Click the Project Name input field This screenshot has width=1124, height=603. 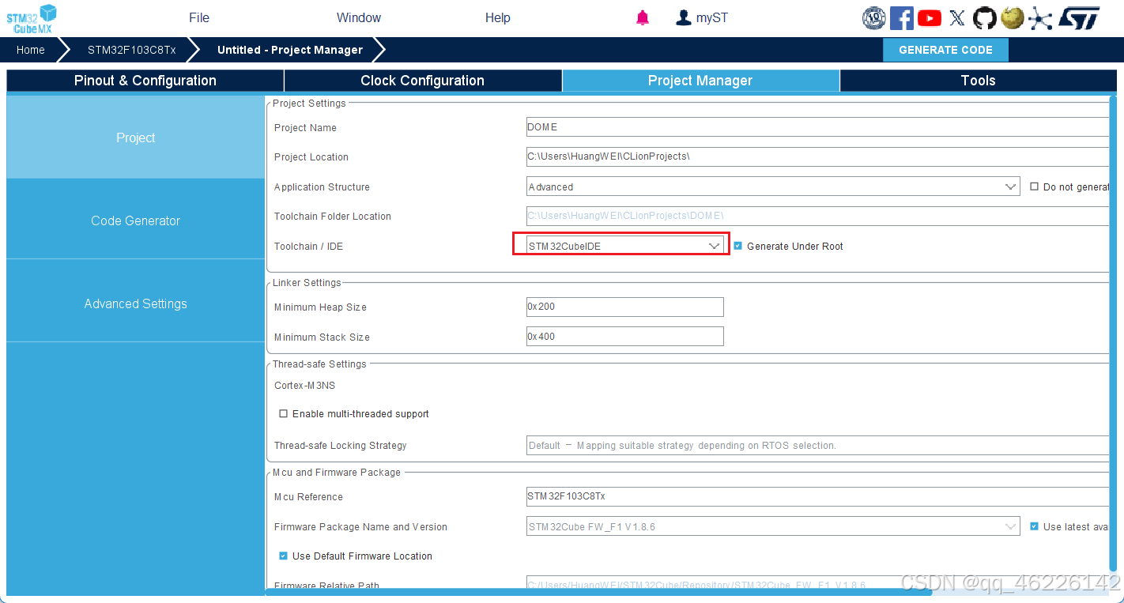(x=818, y=127)
